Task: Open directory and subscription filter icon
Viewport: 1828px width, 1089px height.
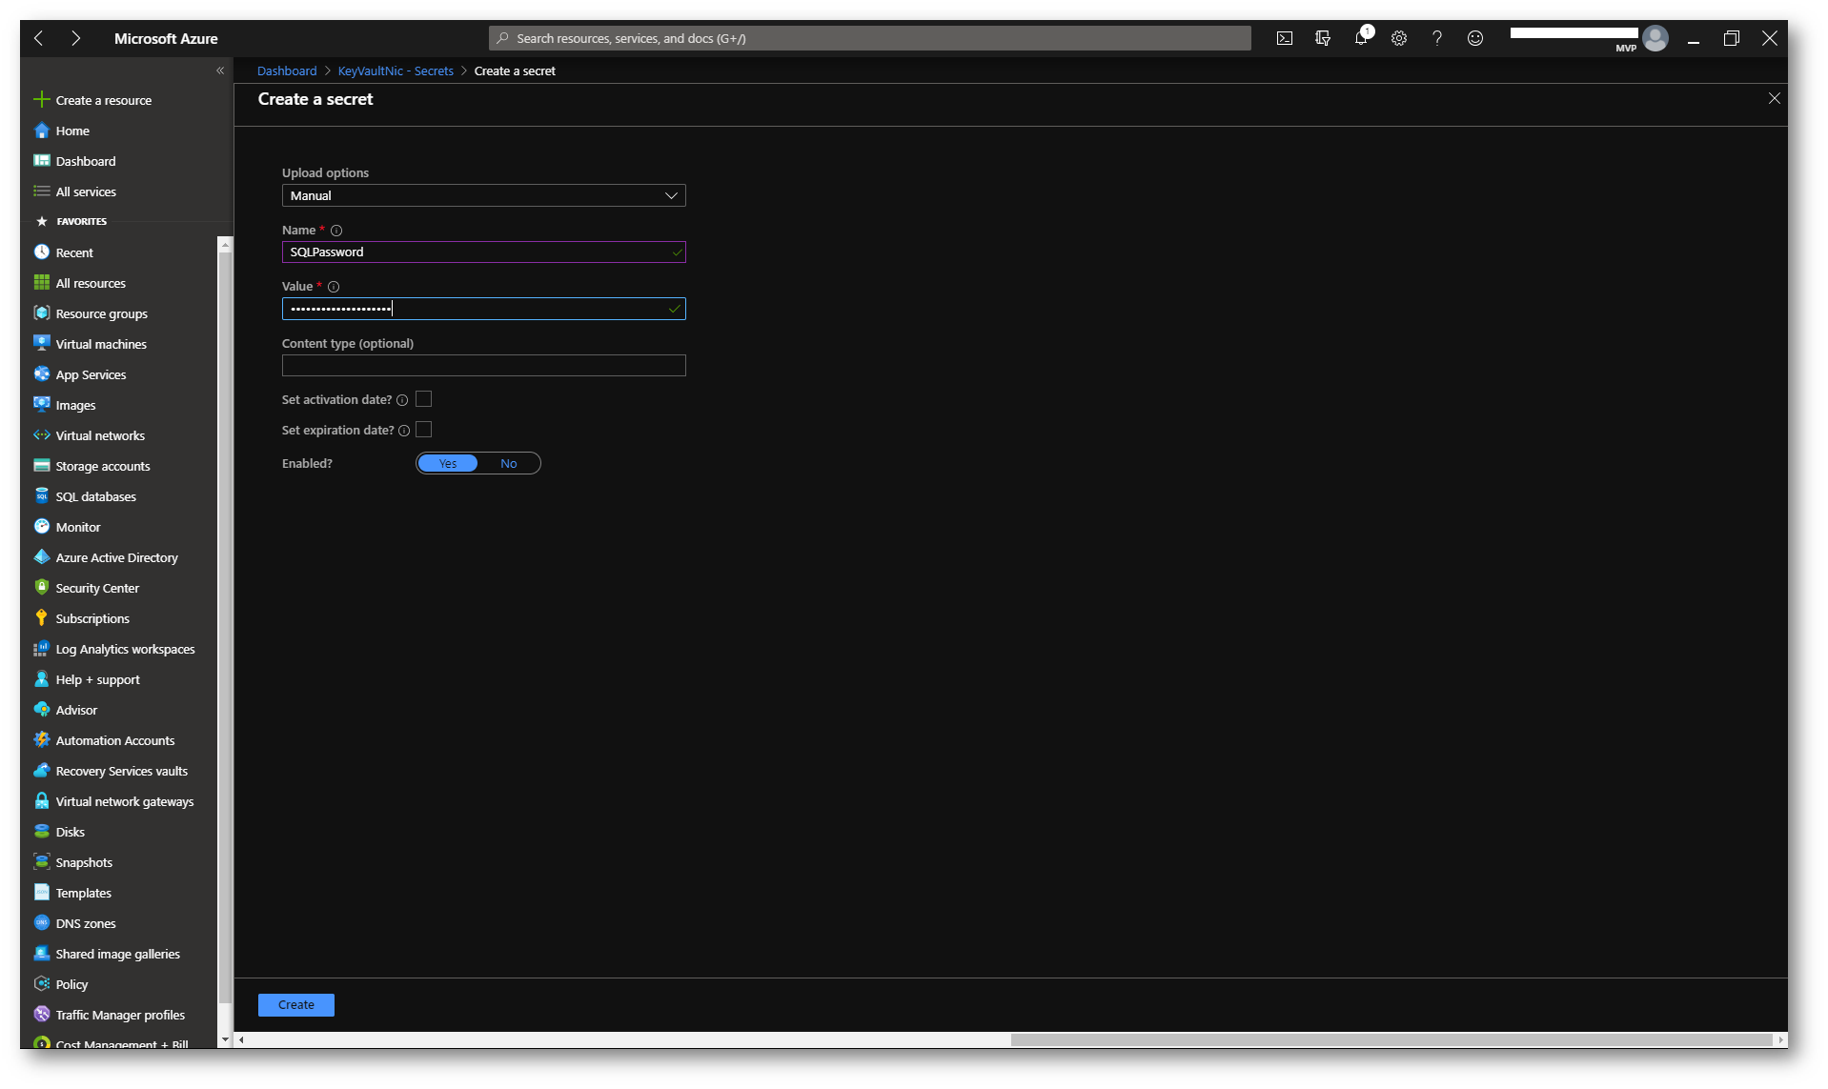Action: 1322,38
